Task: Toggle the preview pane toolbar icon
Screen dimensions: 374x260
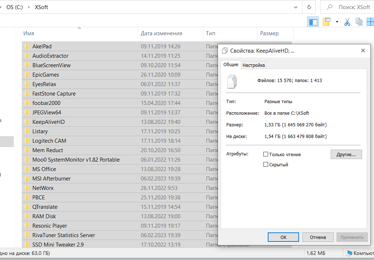Action: coord(313,22)
